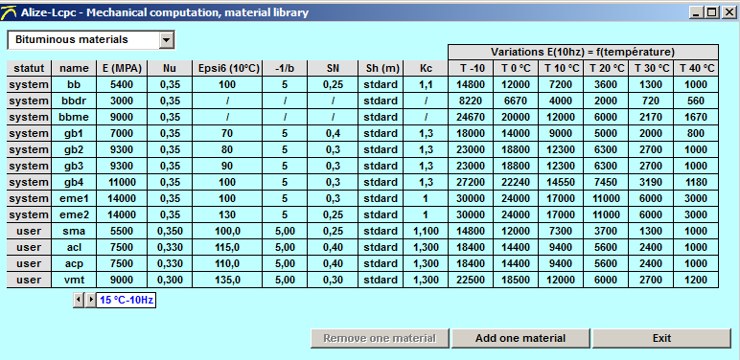Click the Exit button
Image resolution: width=740 pixels, height=360 pixels.
[x=661, y=338]
